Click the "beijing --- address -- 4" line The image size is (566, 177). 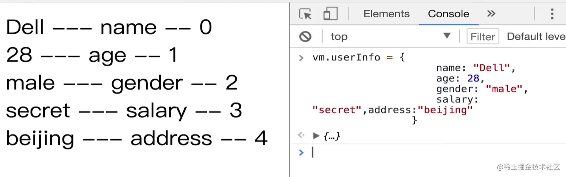tap(137, 139)
